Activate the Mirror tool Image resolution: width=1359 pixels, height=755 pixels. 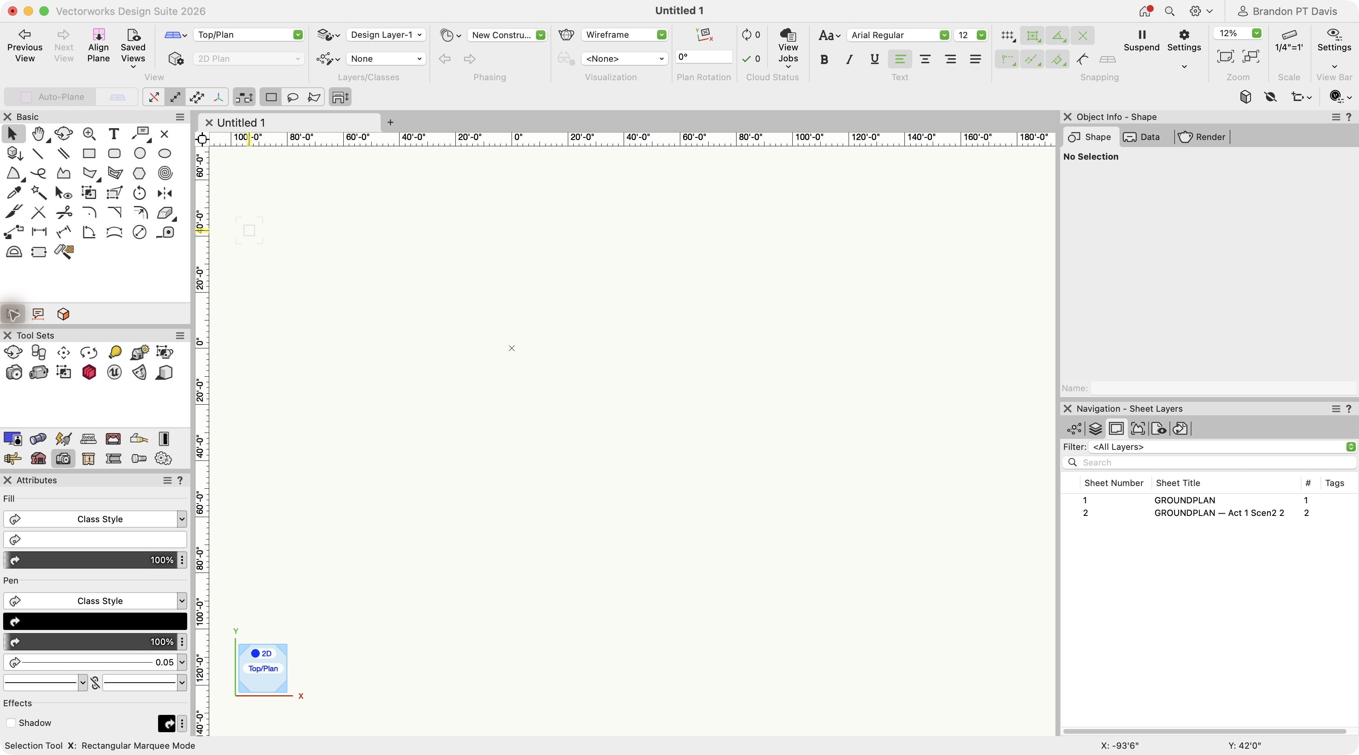pyautogui.click(x=165, y=193)
